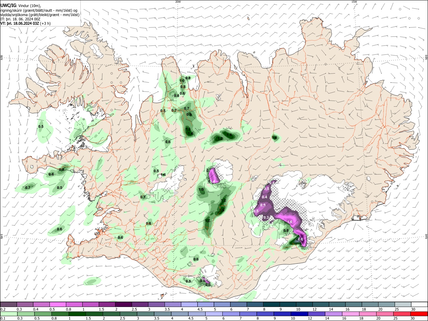Click the upper legend swatch labelled 1.5

click(x=106, y=304)
